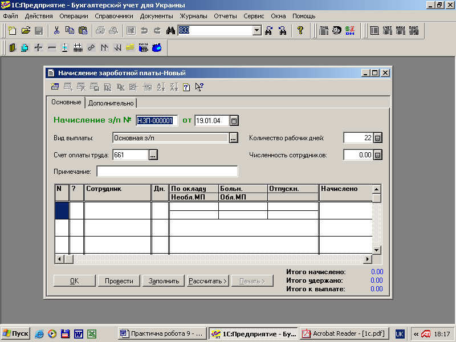
Task: Select the Основные tab
Action: click(66, 103)
